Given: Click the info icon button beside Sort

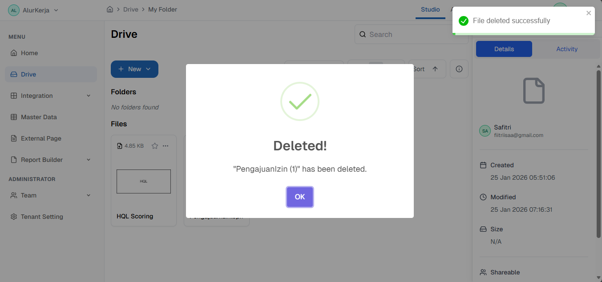Looking at the screenshot, I should (459, 69).
